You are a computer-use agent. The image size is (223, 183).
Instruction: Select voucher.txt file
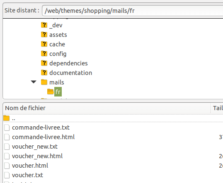(x=27, y=175)
